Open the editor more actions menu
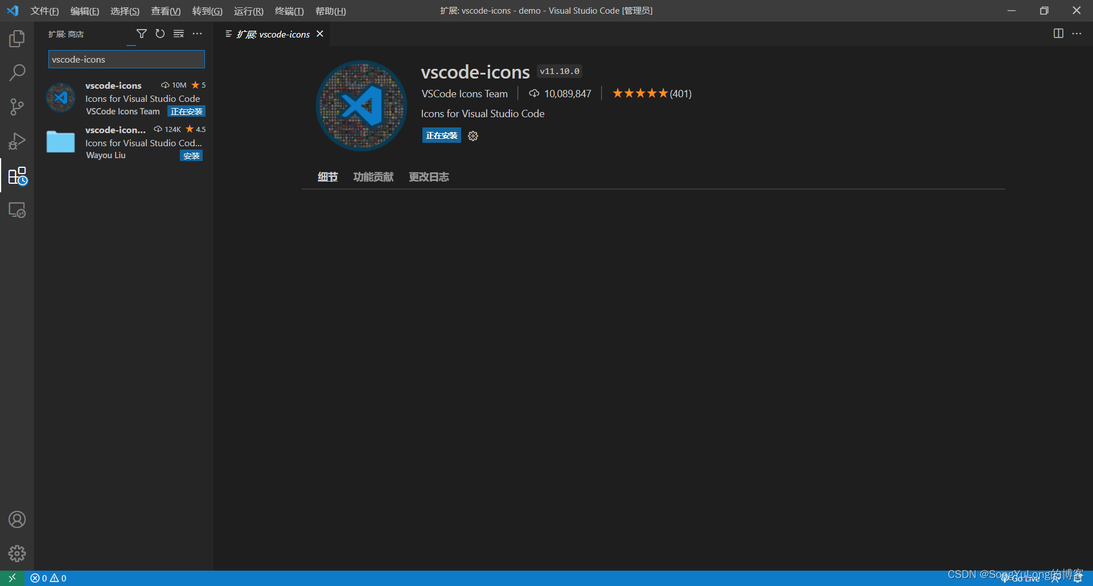The height and width of the screenshot is (586, 1093). coord(1076,34)
